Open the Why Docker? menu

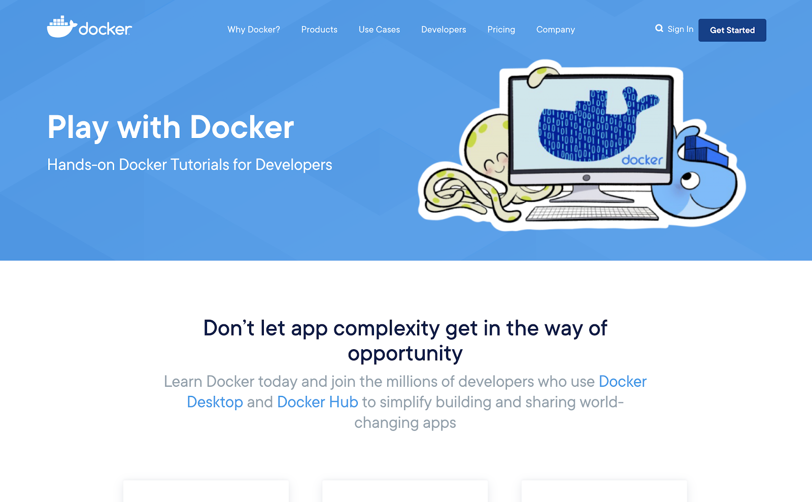click(x=254, y=29)
